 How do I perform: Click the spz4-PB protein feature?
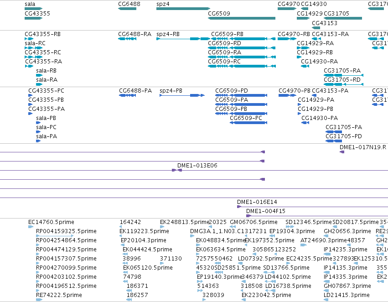tap(182, 95)
